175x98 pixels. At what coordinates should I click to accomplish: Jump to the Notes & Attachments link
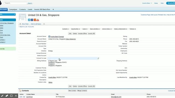coord(121,29)
